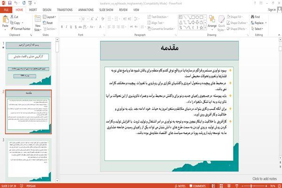Switch to the INSERT tab

pyautogui.click(x=33, y=10)
